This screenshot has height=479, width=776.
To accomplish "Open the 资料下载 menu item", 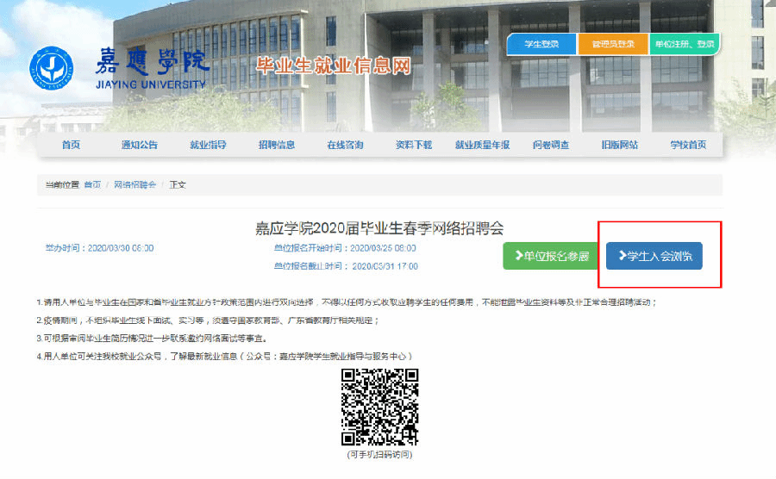I will (x=414, y=146).
